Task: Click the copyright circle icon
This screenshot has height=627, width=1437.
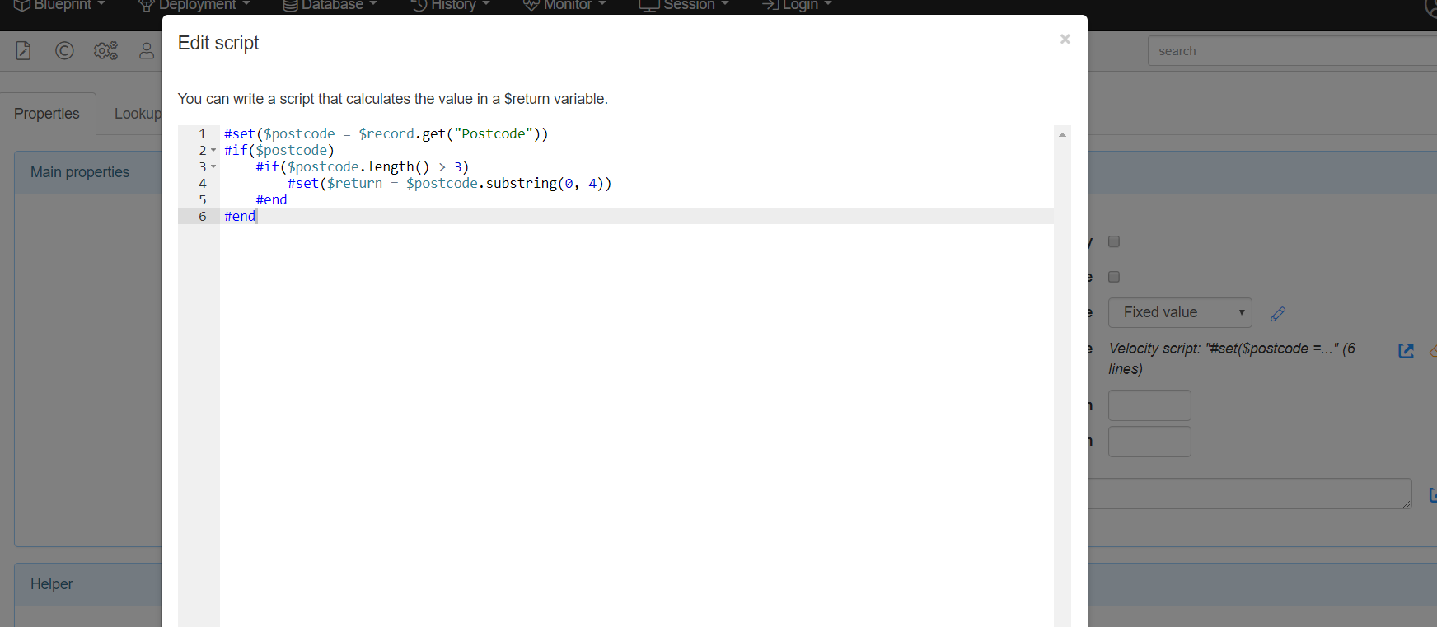Action: 64,51
